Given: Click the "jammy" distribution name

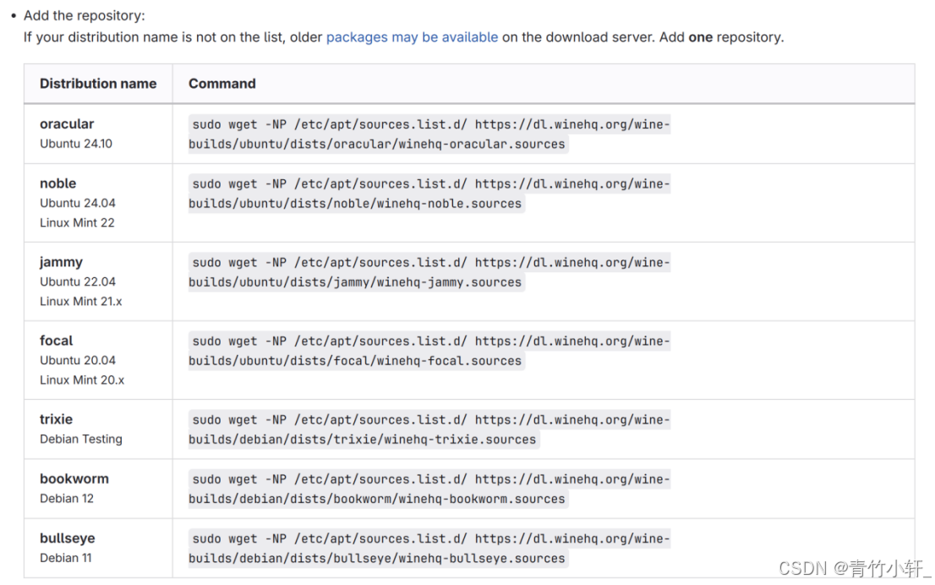Looking at the screenshot, I should tap(61, 262).
